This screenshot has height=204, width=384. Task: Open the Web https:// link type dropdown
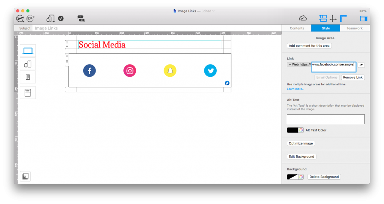point(299,64)
